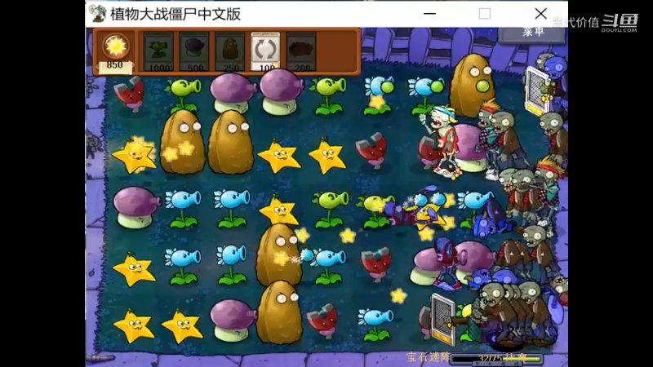Maximize the 植物大战僵尸中文版 window
653x367 pixels.
pyautogui.click(x=484, y=14)
